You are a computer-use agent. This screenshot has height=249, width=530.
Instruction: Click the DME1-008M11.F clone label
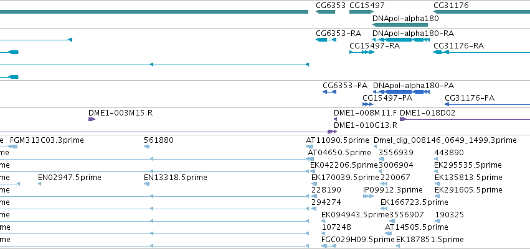(365, 113)
